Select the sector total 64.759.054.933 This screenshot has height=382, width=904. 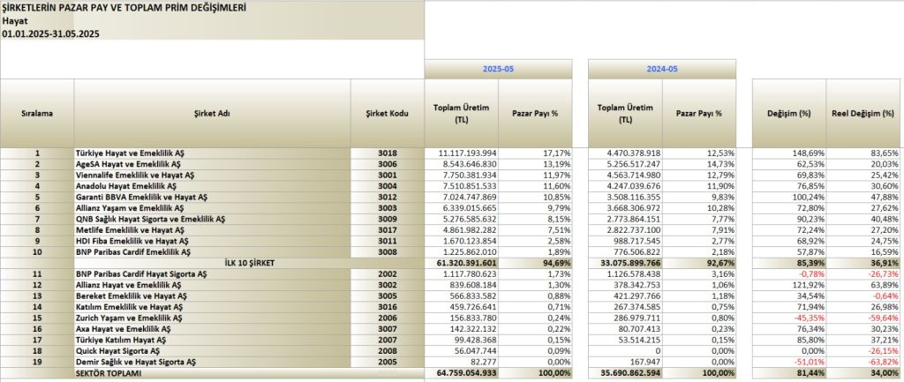tap(461, 373)
